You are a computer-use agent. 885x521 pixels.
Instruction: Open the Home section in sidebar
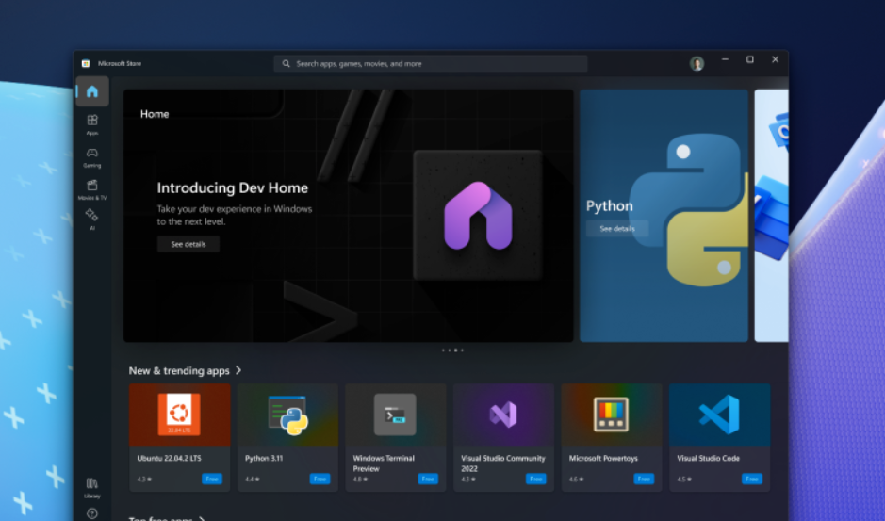(x=92, y=91)
